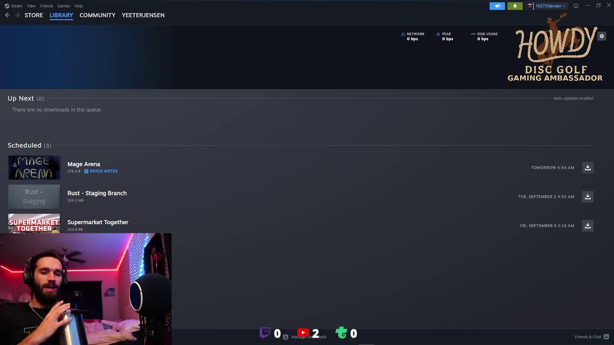Close the Steam window
614x345 pixels.
click(608, 6)
